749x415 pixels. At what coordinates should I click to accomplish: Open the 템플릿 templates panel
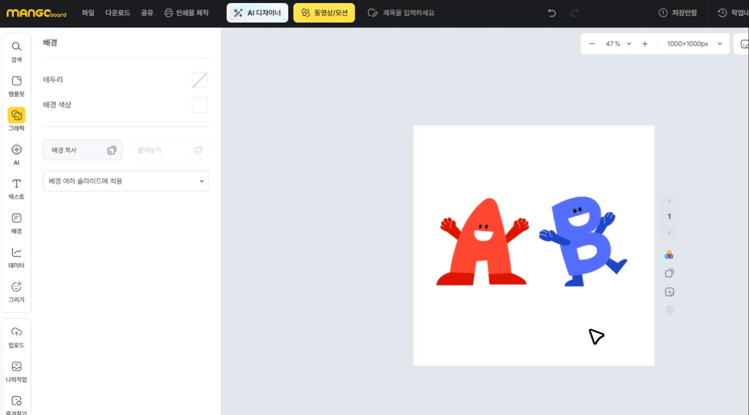coord(16,85)
